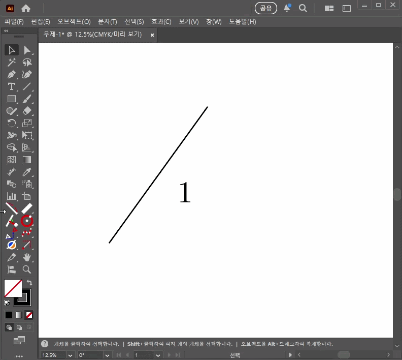The width and height of the screenshot is (402, 360).
Task: Select the Direct Selection tool
Action: tap(27, 50)
